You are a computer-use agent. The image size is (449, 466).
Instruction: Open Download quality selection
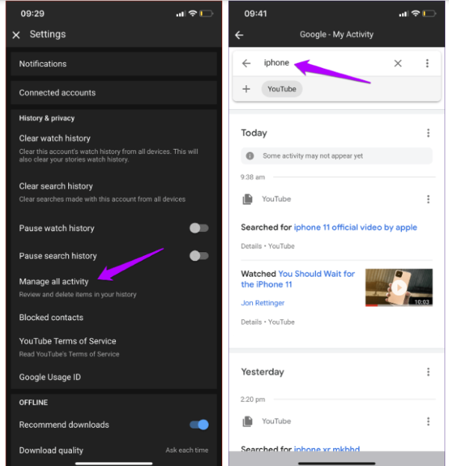point(112,450)
